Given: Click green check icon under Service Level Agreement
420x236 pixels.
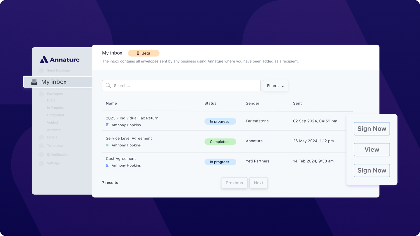Looking at the screenshot, I should [107, 145].
